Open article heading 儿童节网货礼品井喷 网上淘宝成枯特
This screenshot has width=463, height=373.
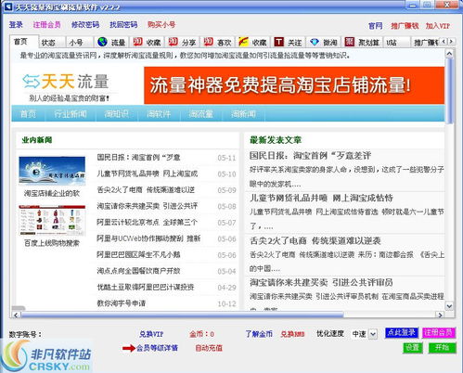click(321, 198)
